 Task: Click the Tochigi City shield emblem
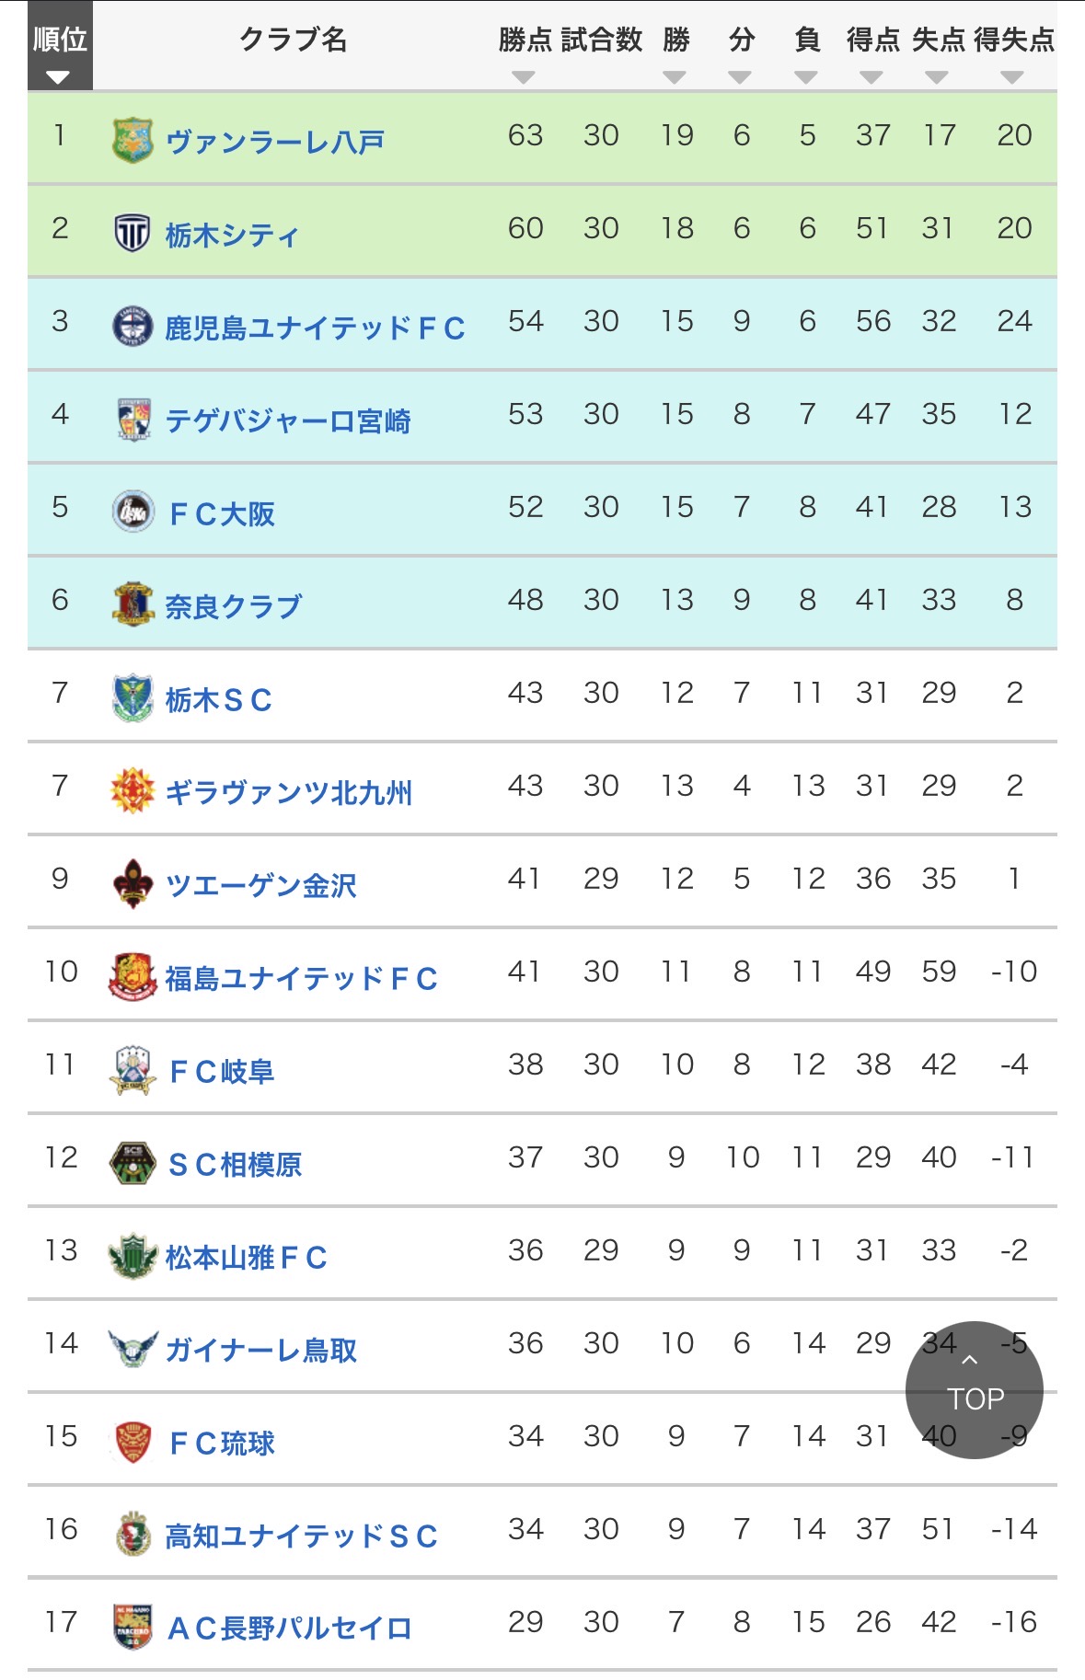133,233
